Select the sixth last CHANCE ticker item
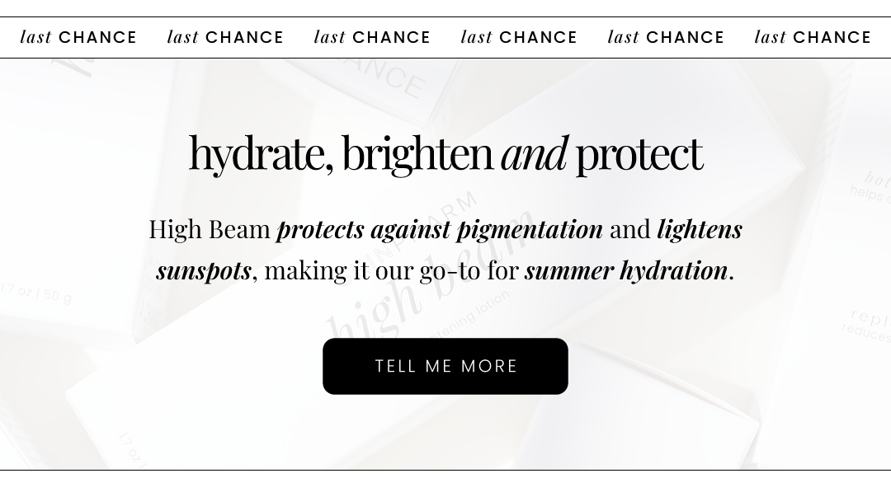Screen dimensions: 891x478 (813, 37)
